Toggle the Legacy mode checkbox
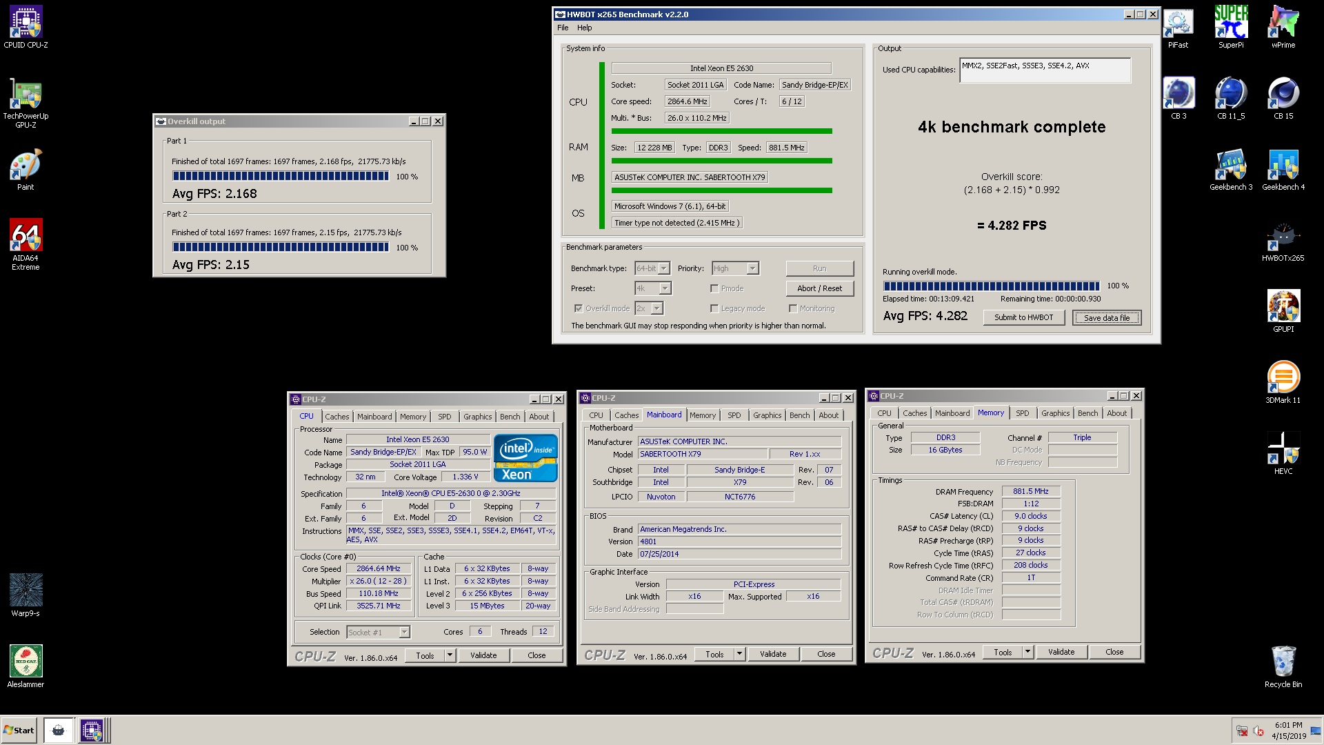The height and width of the screenshot is (745, 1324). coord(714,308)
